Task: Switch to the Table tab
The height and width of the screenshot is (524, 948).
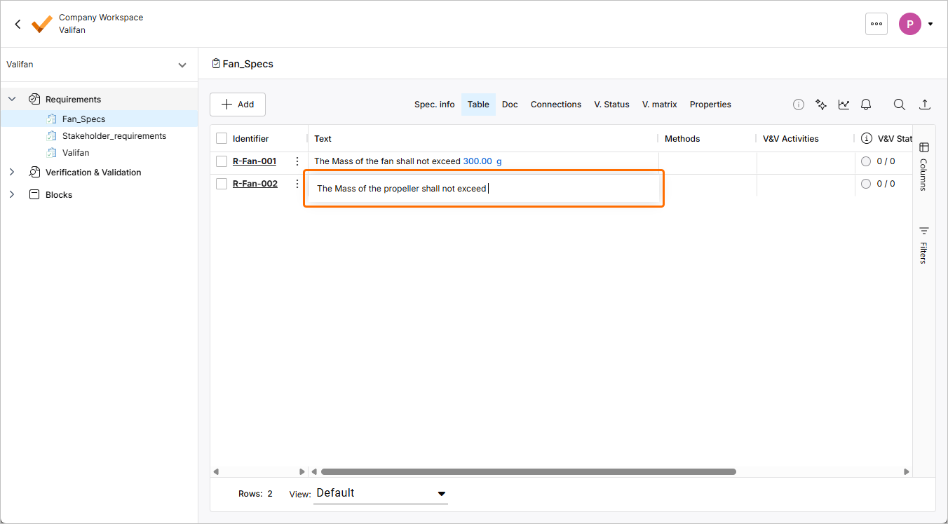Action: click(x=478, y=105)
